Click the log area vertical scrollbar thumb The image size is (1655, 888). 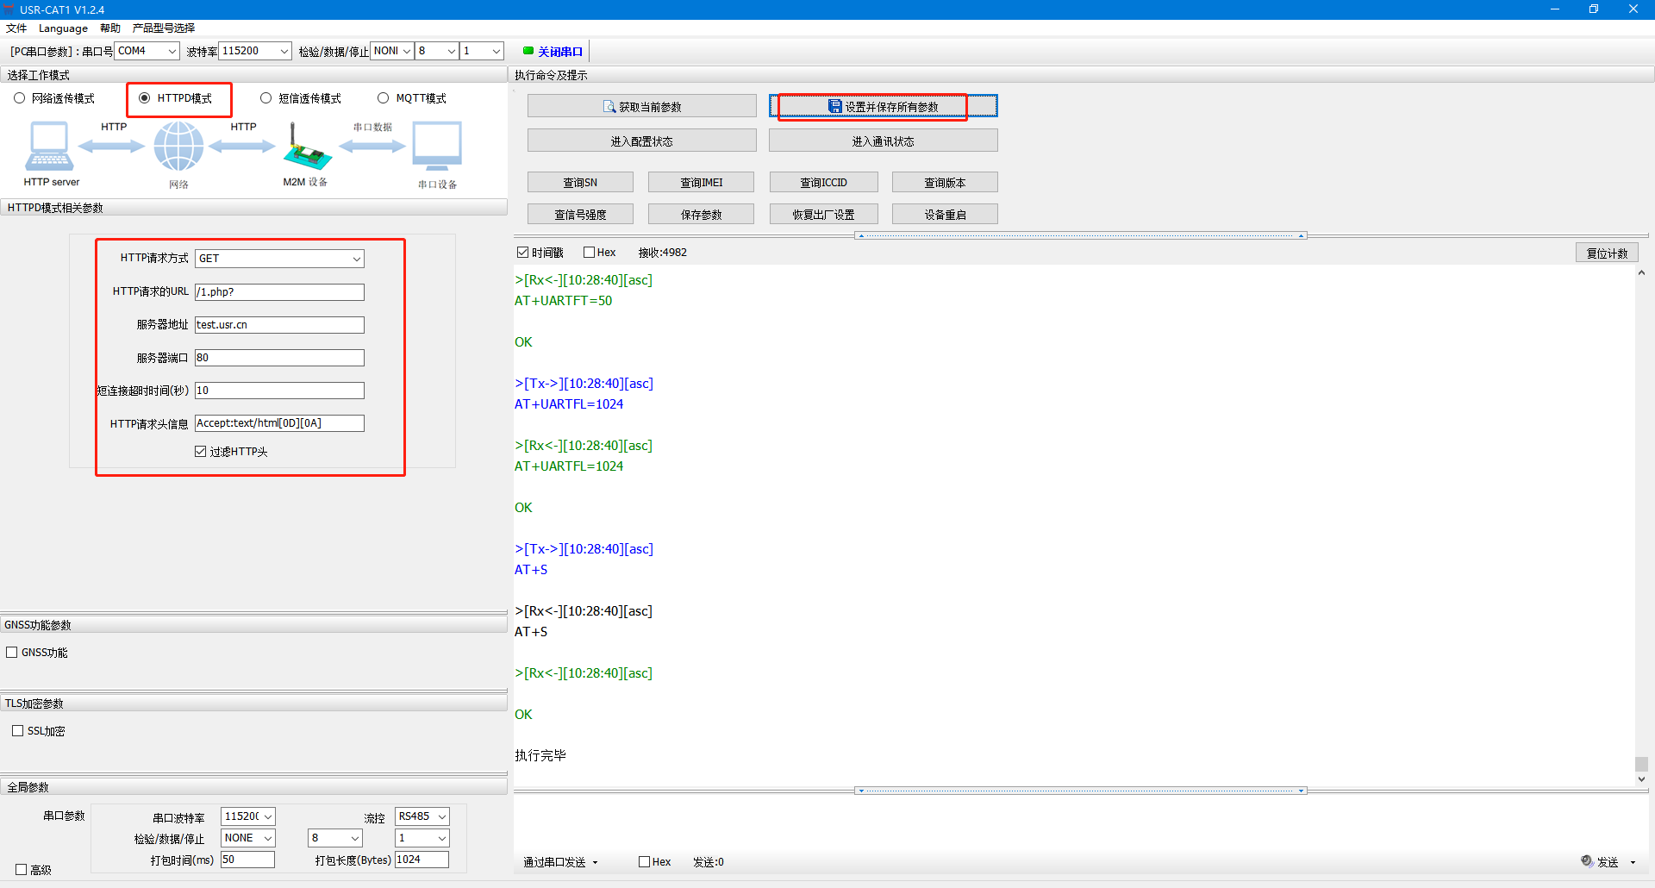point(1641,764)
